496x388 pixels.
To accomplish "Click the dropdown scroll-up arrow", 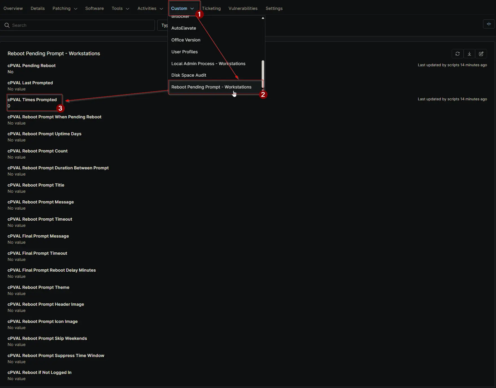I will [263, 18].
